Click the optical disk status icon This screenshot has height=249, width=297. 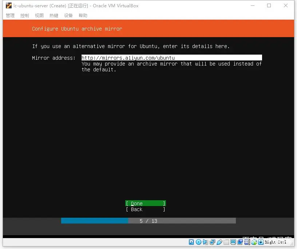coord(198,242)
